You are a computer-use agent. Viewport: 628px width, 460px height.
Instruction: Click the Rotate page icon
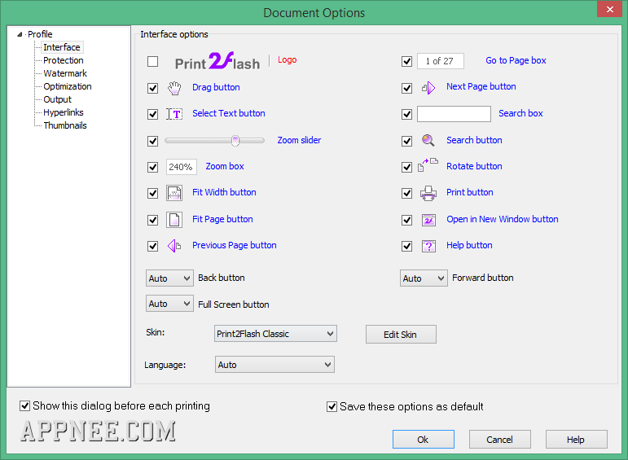[428, 165]
